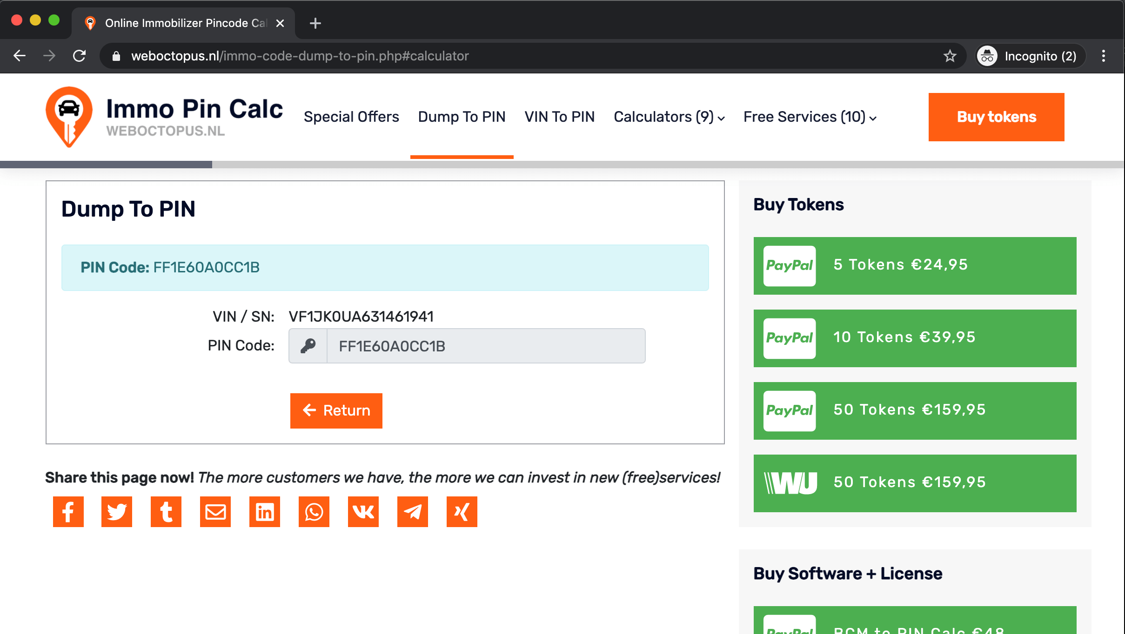Click the Tumblr share icon
Viewport: 1125px width, 634px height.
(x=166, y=512)
